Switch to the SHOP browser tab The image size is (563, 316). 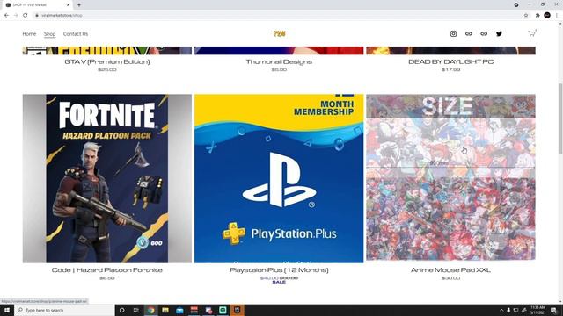coord(36,4)
